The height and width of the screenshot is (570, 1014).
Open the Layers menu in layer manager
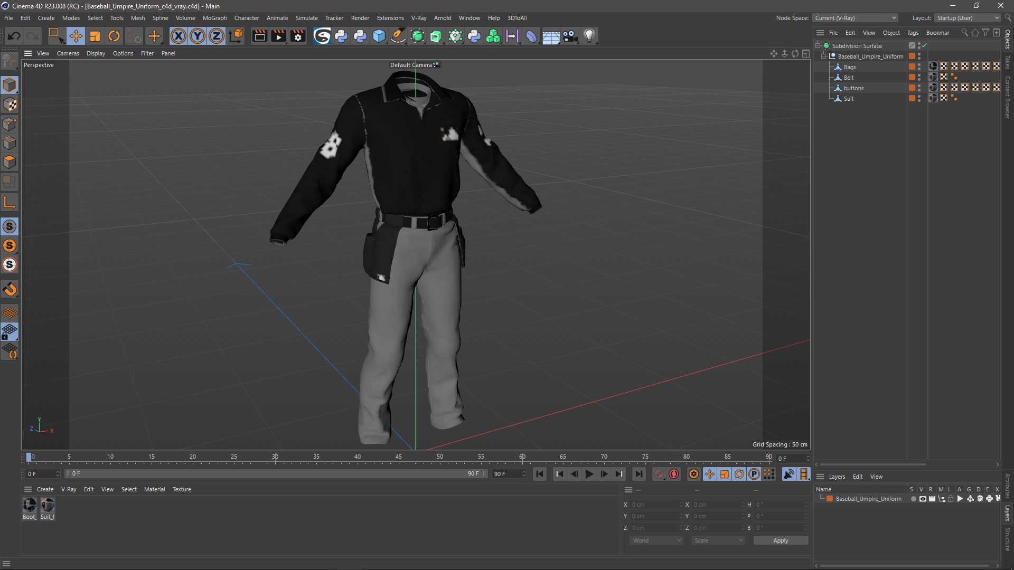(837, 477)
